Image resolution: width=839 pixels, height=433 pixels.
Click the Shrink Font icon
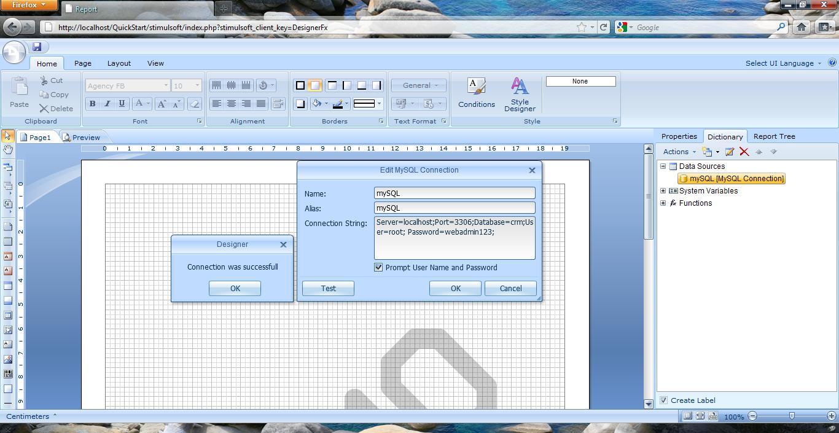coord(176,104)
